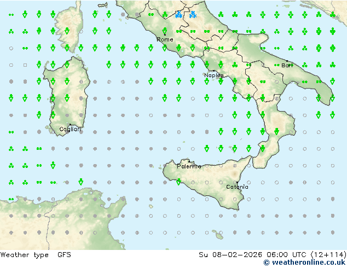Click the (12+114) forecast offset text

coord(328,255)
